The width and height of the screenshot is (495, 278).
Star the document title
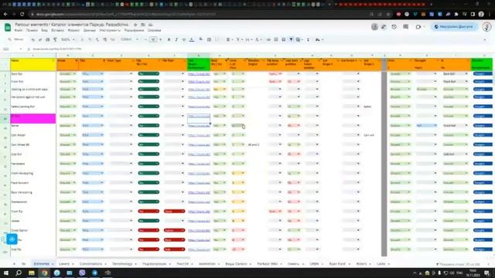pos(135,25)
